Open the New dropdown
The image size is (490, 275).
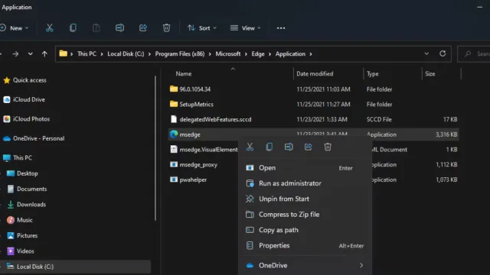pos(15,28)
